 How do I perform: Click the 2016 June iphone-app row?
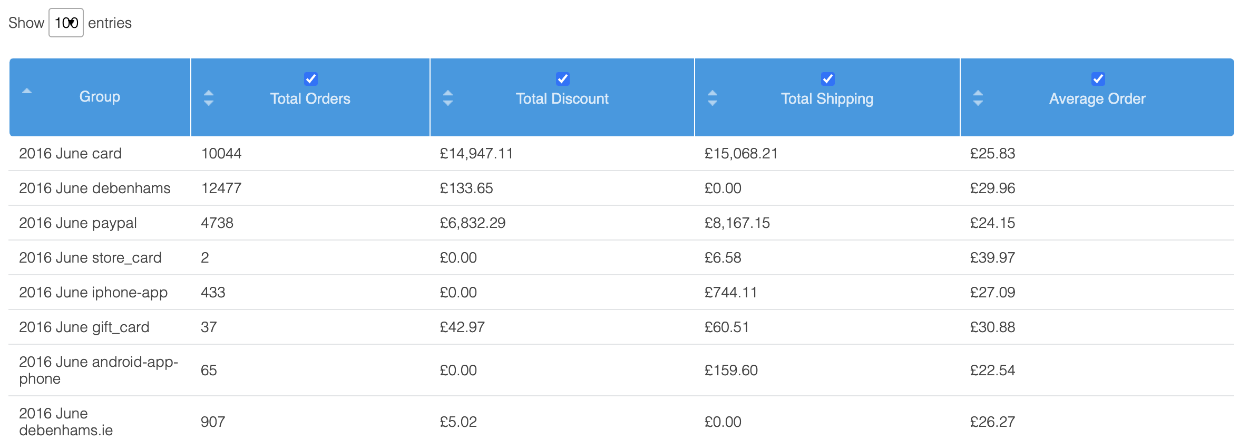pos(93,293)
